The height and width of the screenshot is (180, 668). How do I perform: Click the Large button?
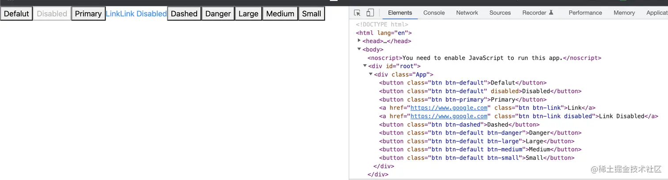pyautogui.click(x=248, y=14)
